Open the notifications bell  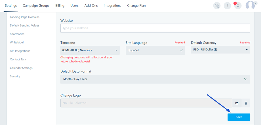coord(238,6)
